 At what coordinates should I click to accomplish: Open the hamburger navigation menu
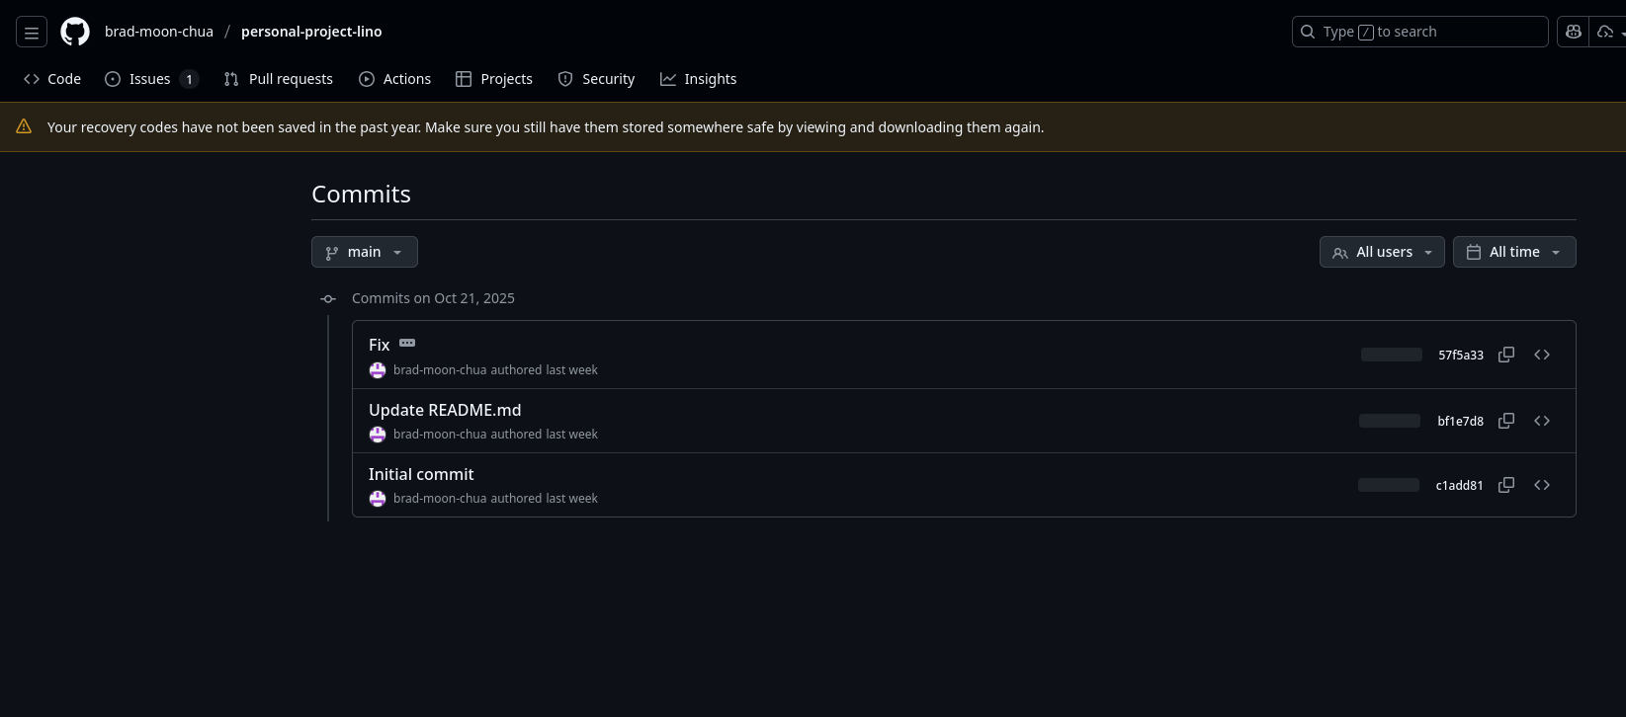coord(32,32)
